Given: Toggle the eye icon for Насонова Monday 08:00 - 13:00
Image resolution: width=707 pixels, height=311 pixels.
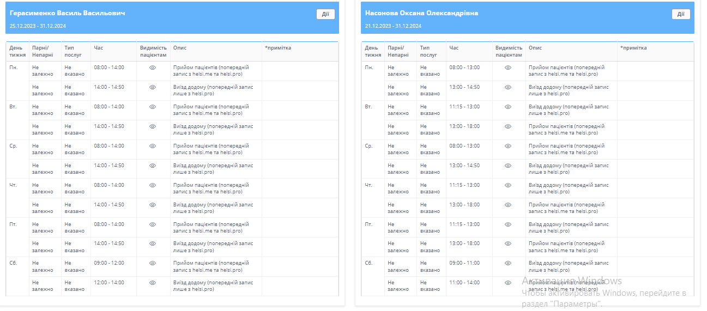Looking at the screenshot, I should [x=508, y=68].
